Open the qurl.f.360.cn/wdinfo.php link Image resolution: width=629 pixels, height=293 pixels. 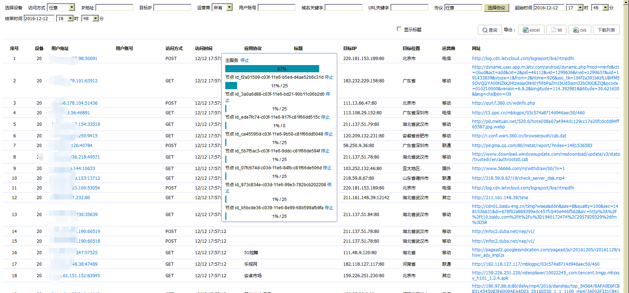(503, 103)
